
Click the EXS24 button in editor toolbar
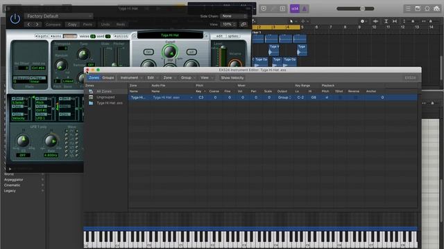(410, 77)
